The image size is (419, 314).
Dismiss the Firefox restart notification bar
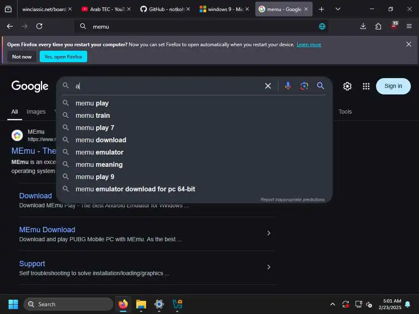pos(409,44)
